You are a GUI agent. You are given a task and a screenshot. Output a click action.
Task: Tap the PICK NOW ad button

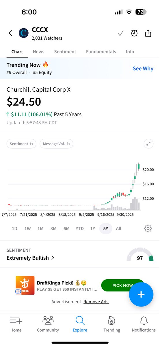pyautogui.click(x=122, y=285)
